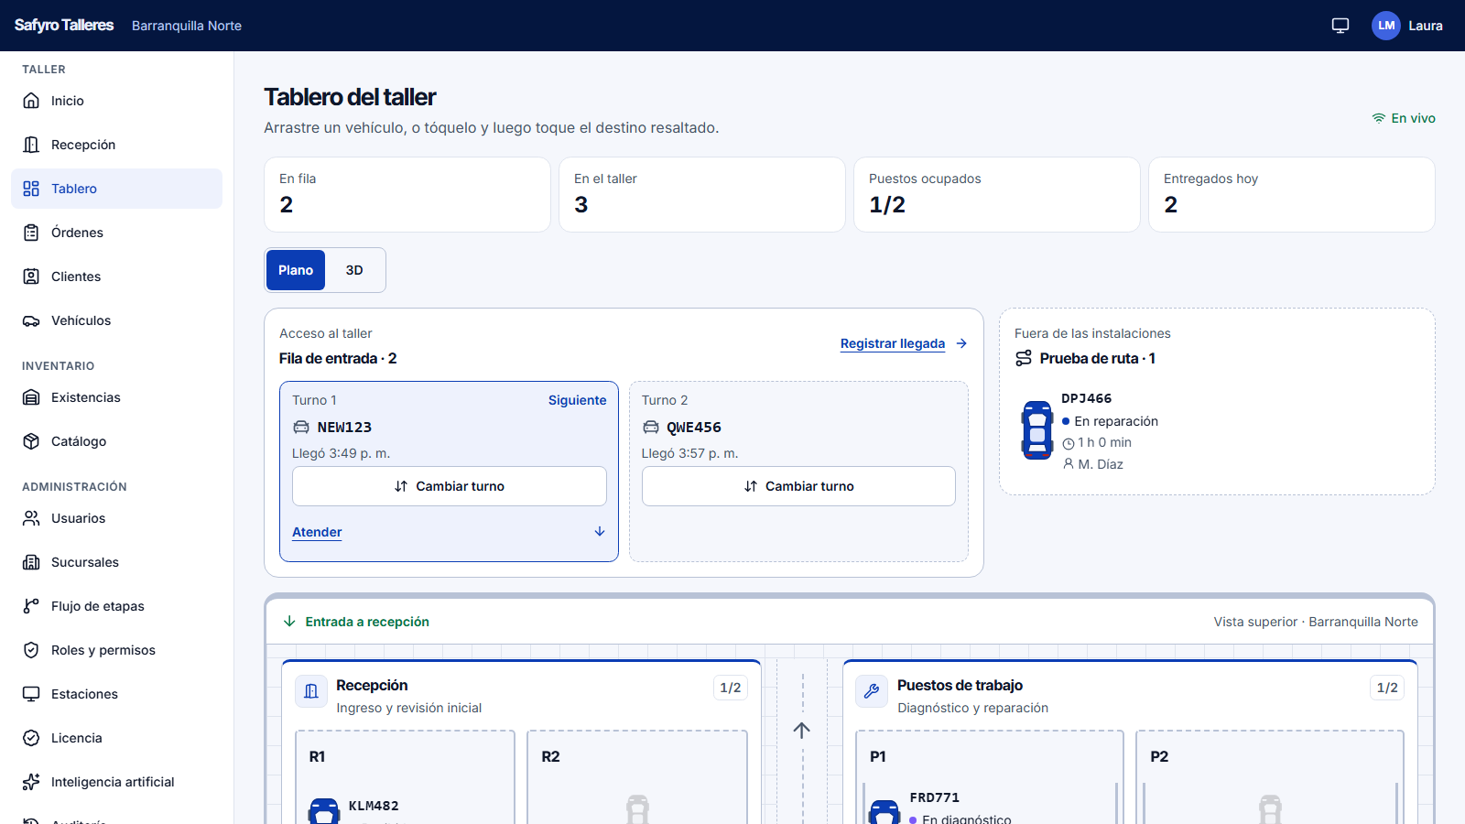This screenshot has height=824, width=1465.
Task: Open the Tablero menu item
Action: [x=117, y=189]
